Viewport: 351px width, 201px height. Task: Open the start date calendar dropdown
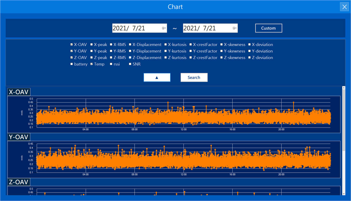coord(164,28)
